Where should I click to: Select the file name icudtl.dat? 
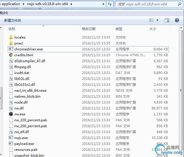[x=22, y=73]
